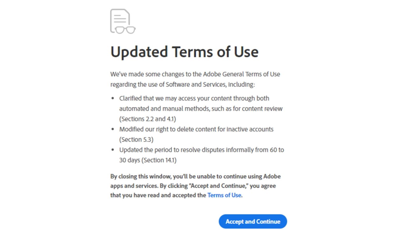The width and height of the screenshot is (417, 235).
Task: Select the intro text about Adobe General Terms
Action: pyautogui.click(x=195, y=79)
